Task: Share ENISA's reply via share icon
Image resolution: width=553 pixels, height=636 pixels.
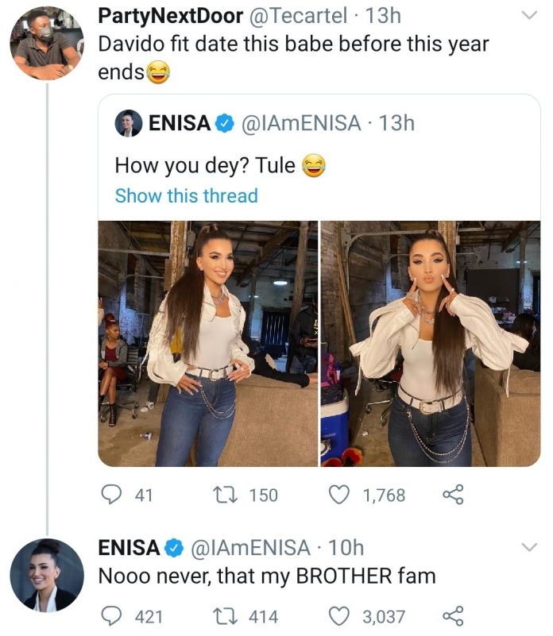Action: (451, 616)
